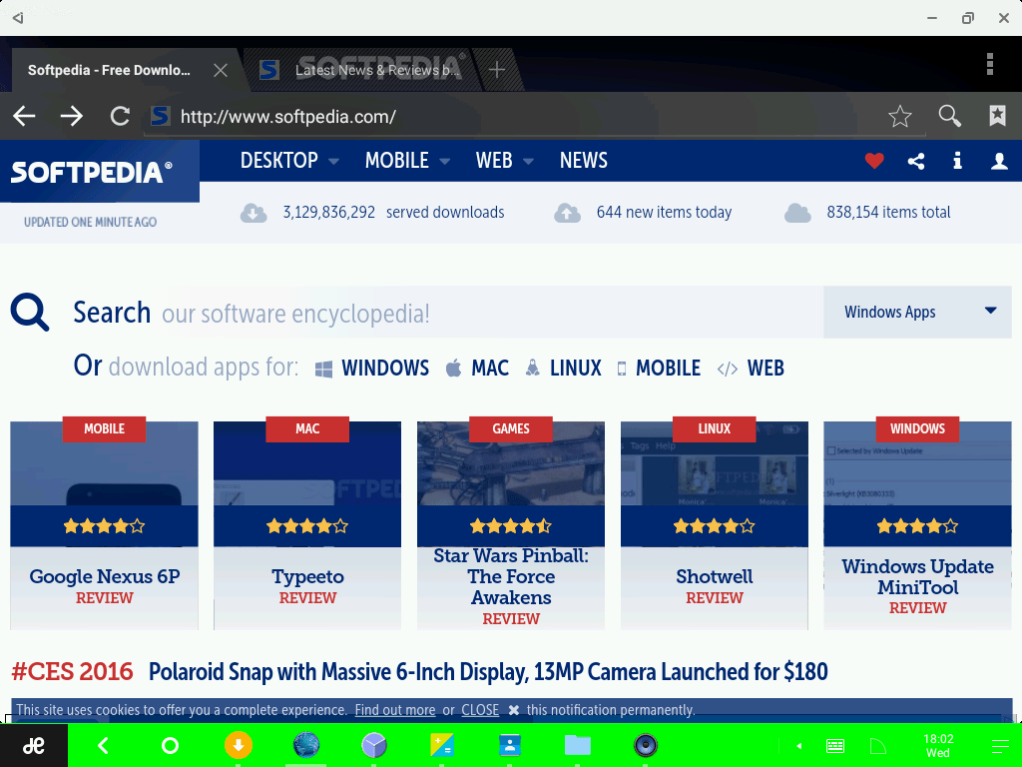Open the info icon next to user profile

(957, 161)
